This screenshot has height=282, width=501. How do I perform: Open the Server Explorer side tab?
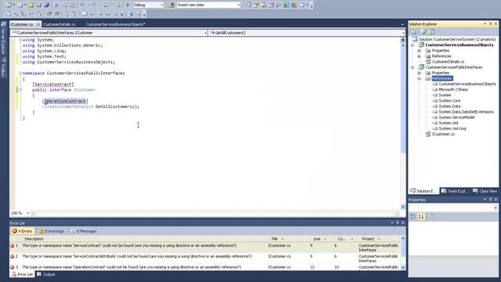click(x=3, y=38)
